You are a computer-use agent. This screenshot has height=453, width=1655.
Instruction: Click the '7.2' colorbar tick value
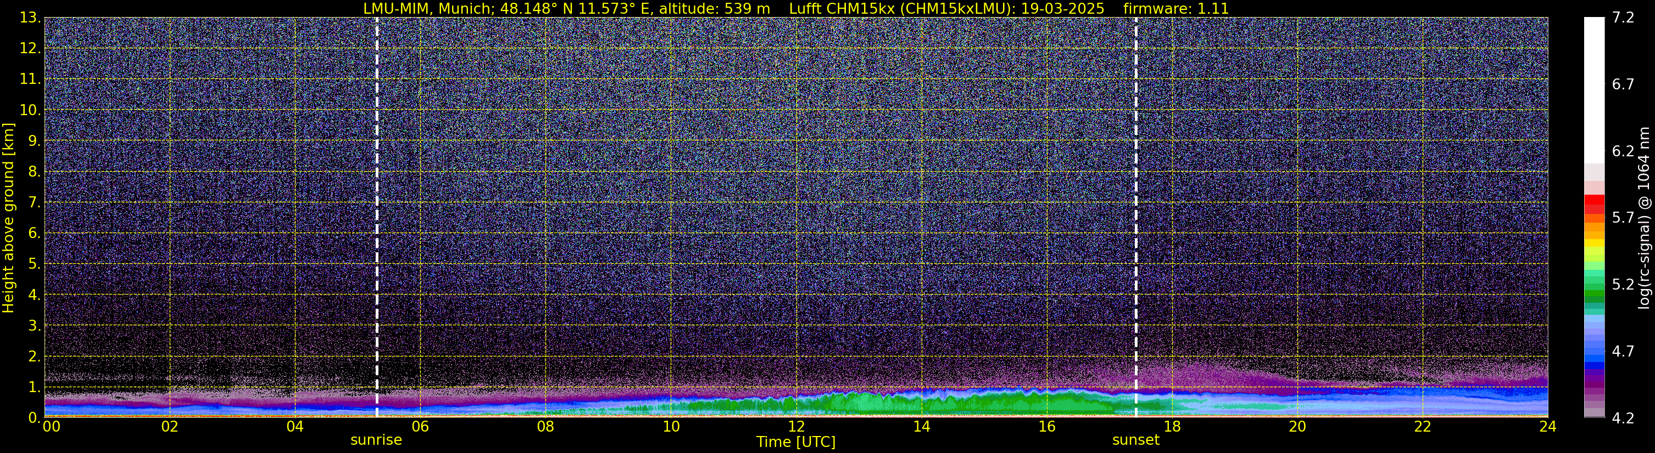[x=1623, y=18]
